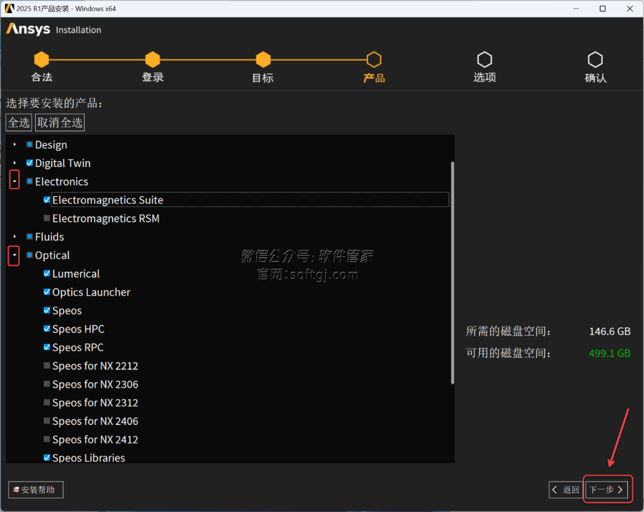Screen dimensions: 644x512
Task: Open 安装帮助 installation help
Action: tap(36, 490)
